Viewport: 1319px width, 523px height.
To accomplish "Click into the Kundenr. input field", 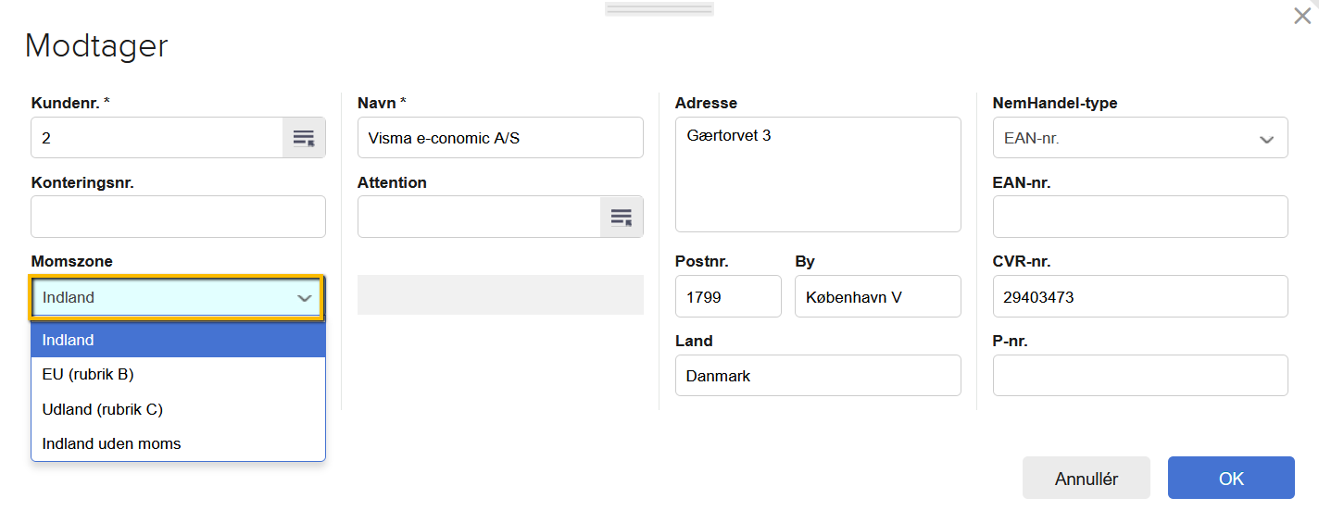I will coord(157,138).
